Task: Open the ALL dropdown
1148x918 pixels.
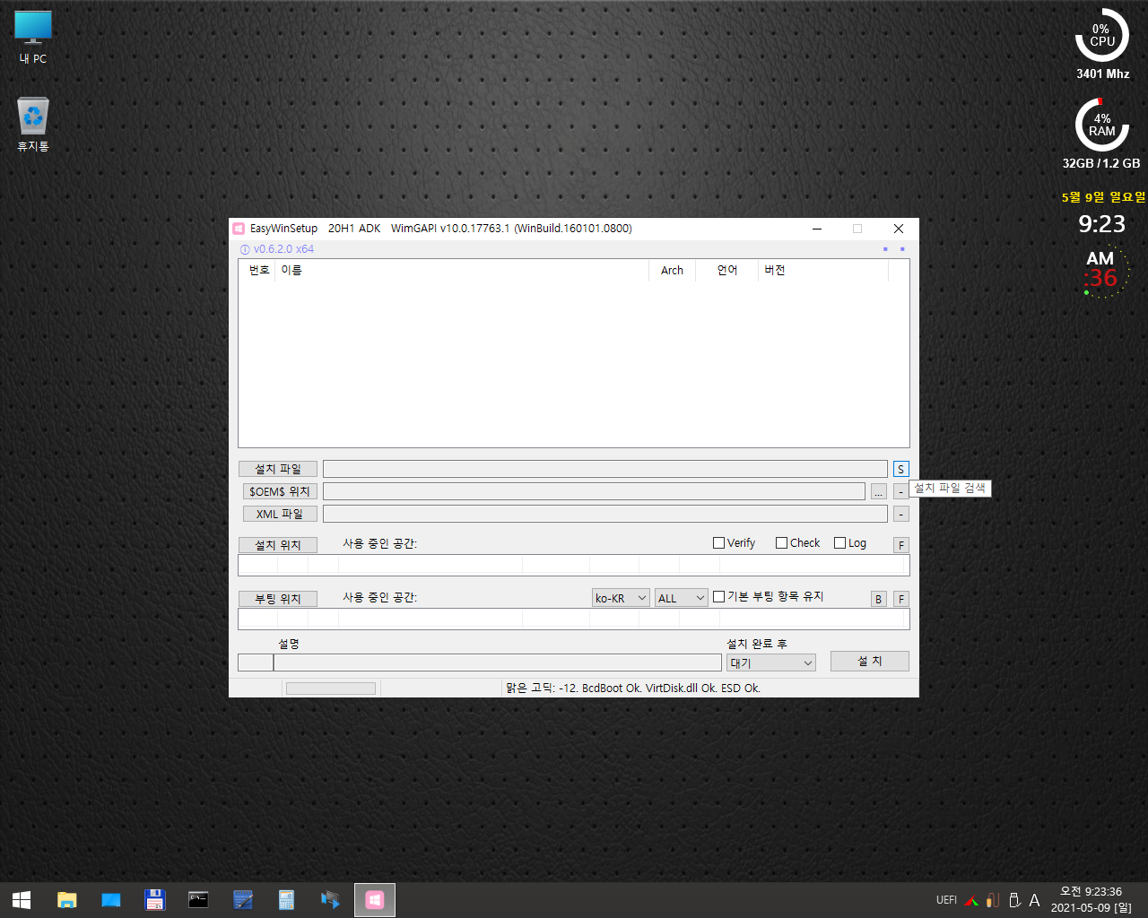Action: tap(682, 598)
